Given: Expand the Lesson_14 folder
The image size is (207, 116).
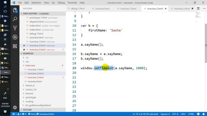Looking at the screenshot, I should tap(31, 90).
